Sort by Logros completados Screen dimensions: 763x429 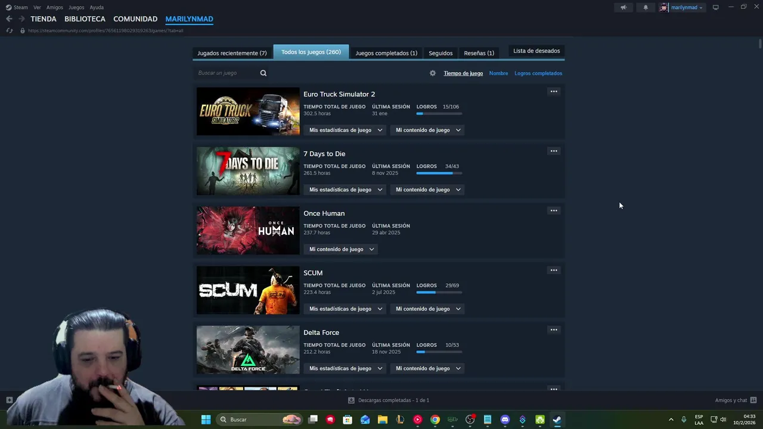(x=538, y=73)
